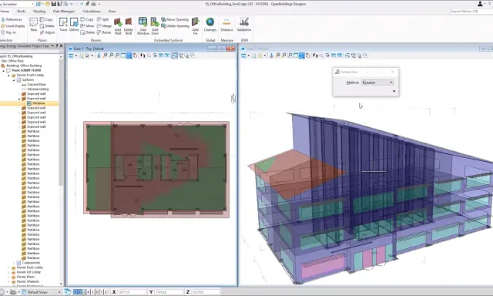Click the Define room tool icon

tap(74, 22)
